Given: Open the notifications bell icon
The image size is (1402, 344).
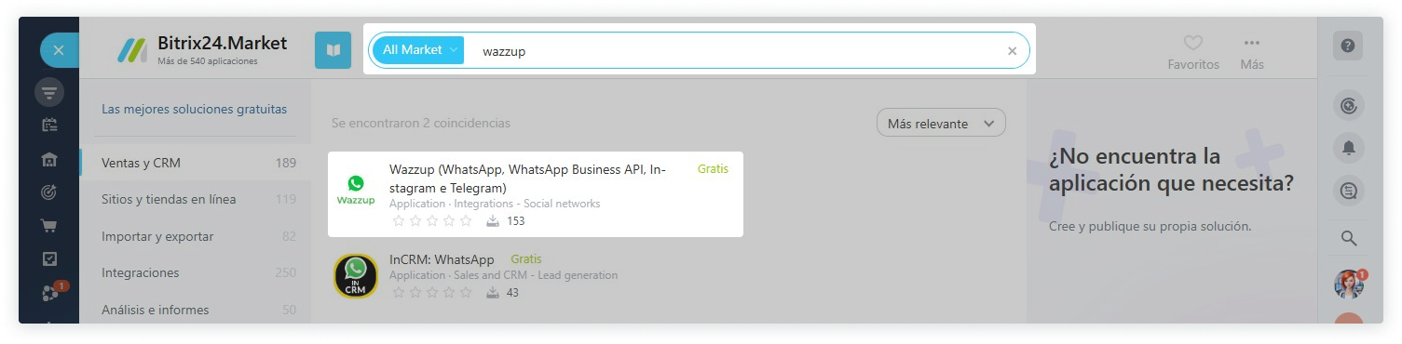Looking at the screenshot, I should 1348,148.
